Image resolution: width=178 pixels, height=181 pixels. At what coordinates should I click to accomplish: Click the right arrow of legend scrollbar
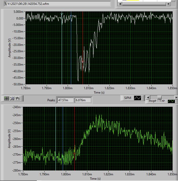click(x=176, y=97)
